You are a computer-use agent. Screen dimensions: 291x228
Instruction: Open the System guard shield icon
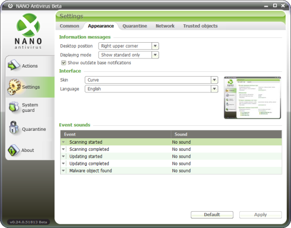(14, 108)
